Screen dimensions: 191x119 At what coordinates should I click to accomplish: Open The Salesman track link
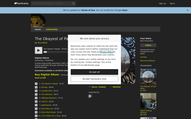pyautogui.click(x=47, y=94)
